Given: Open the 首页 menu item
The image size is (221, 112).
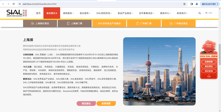Looking at the screenshot, I should (x=38, y=13).
